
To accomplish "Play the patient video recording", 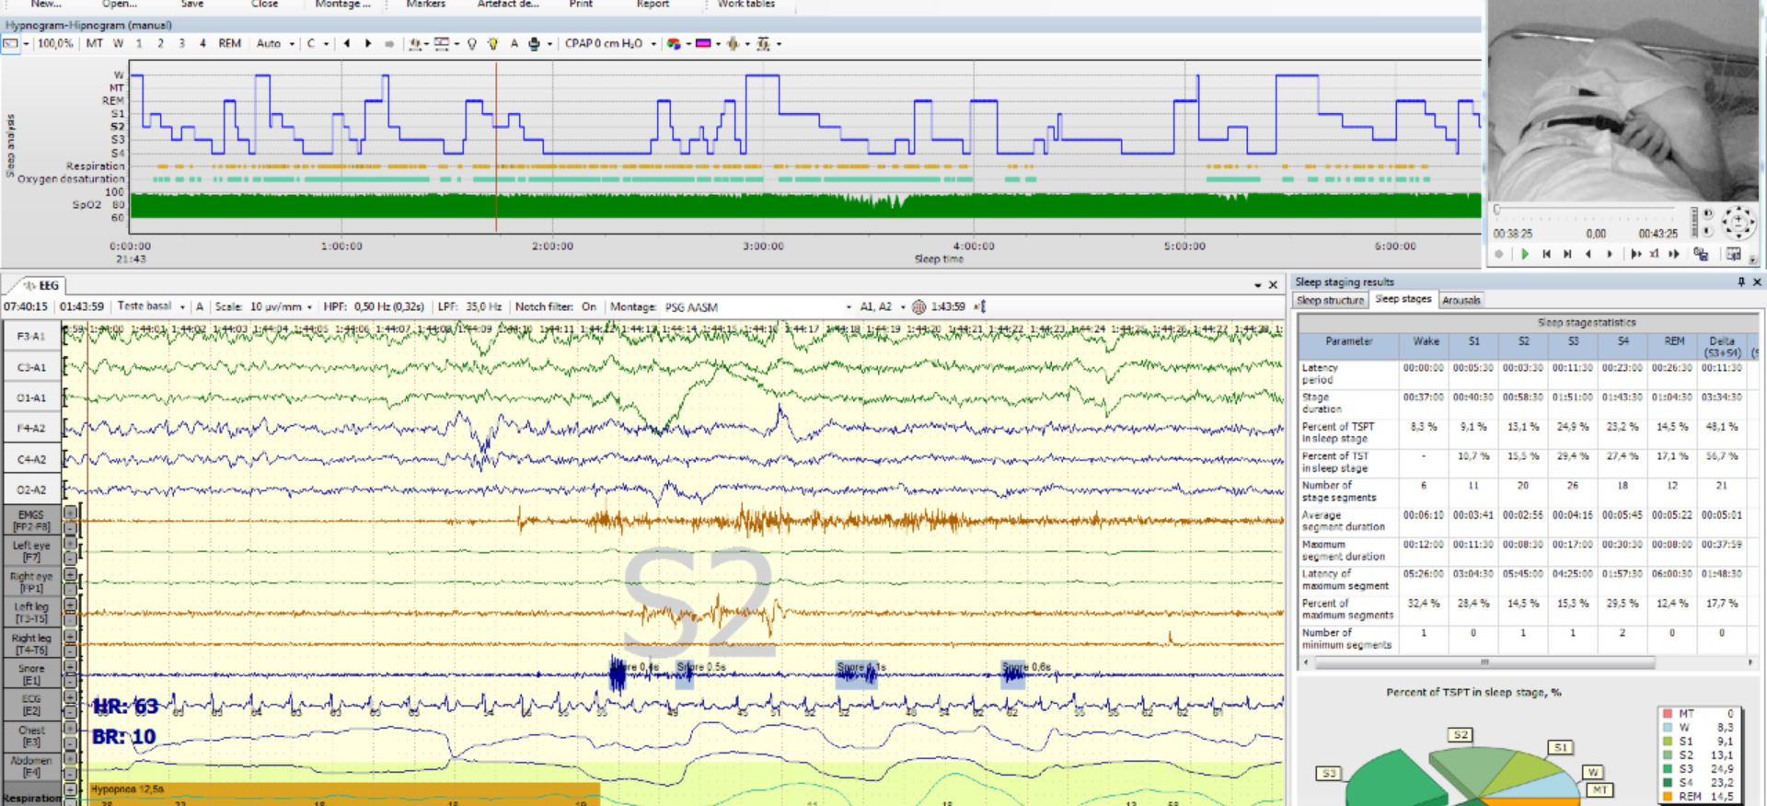I will click(x=1525, y=254).
